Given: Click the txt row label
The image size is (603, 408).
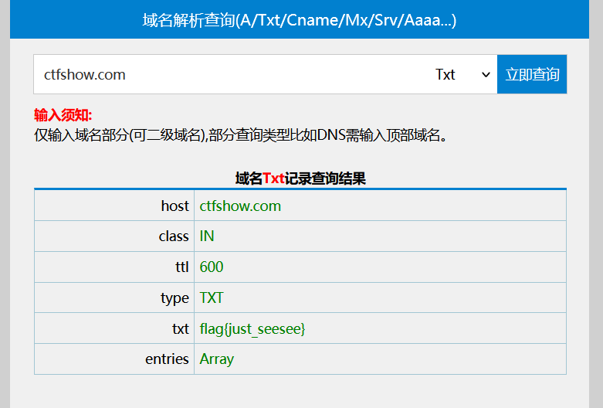Looking at the screenshot, I should 181,328.
